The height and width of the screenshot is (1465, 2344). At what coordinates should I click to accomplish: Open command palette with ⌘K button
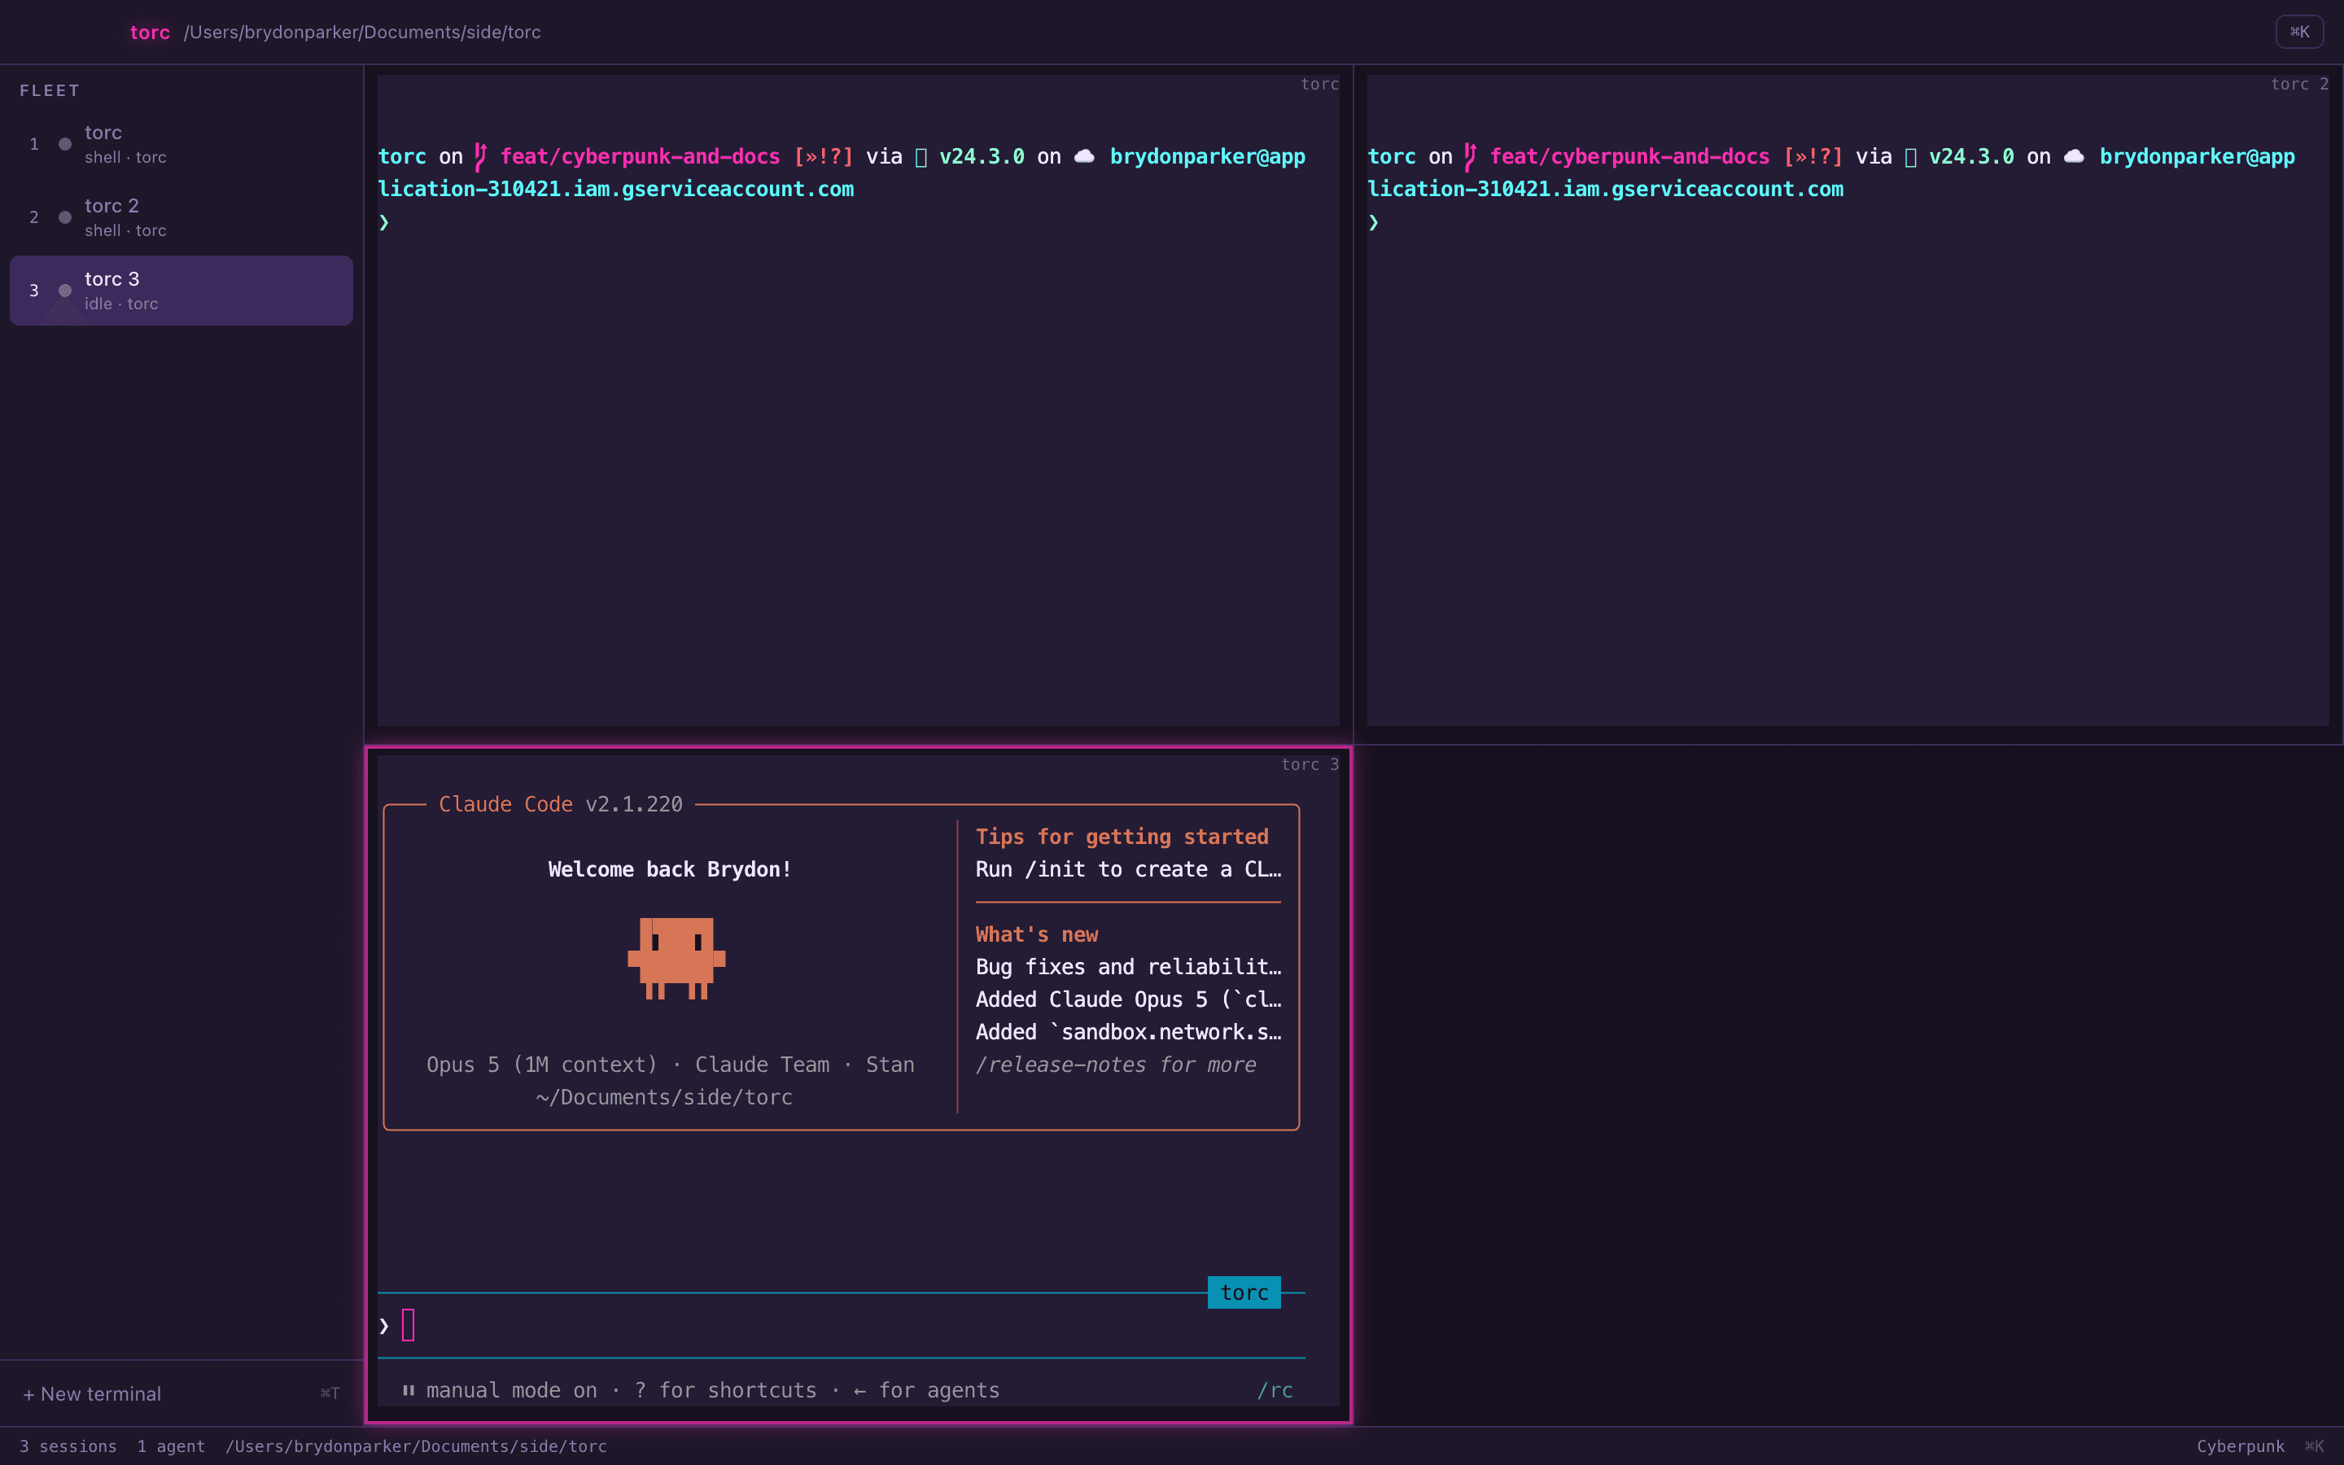click(2298, 32)
